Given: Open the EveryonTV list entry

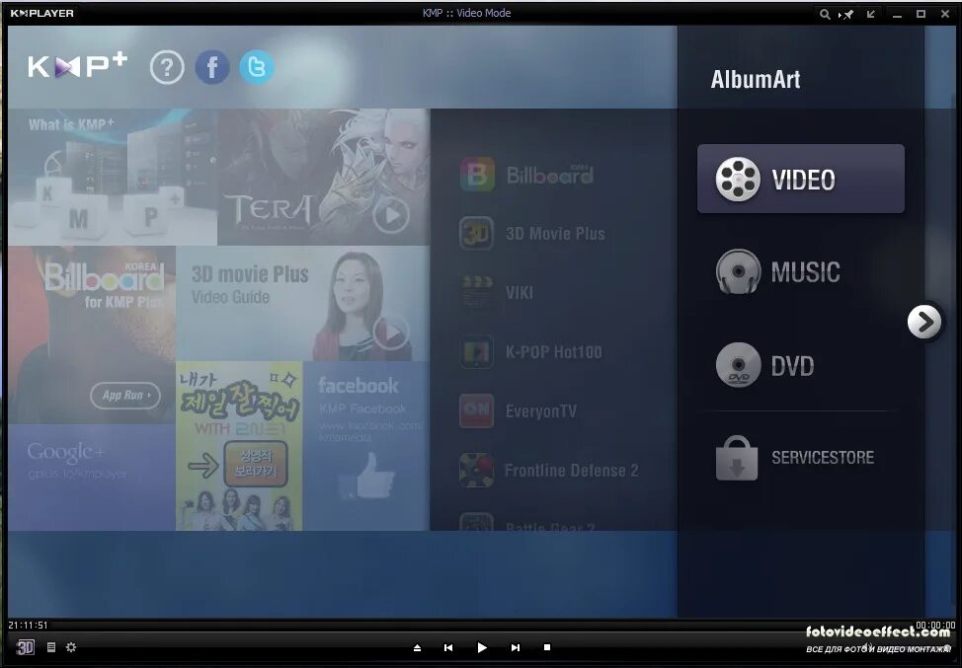Looking at the screenshot, I should (519, 410).
